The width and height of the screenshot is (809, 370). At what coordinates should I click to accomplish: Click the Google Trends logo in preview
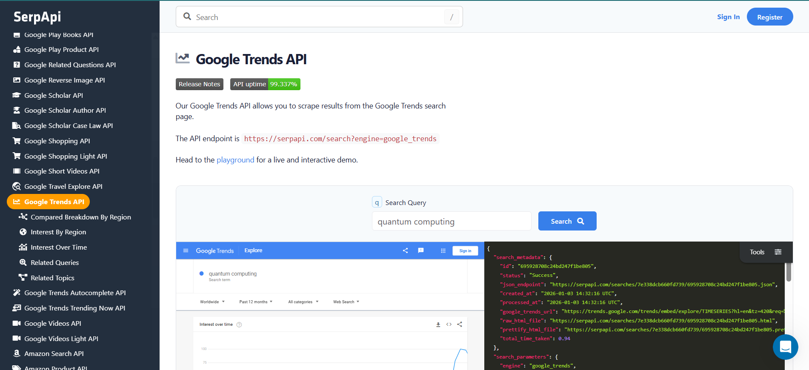click(x=214, y=251)
